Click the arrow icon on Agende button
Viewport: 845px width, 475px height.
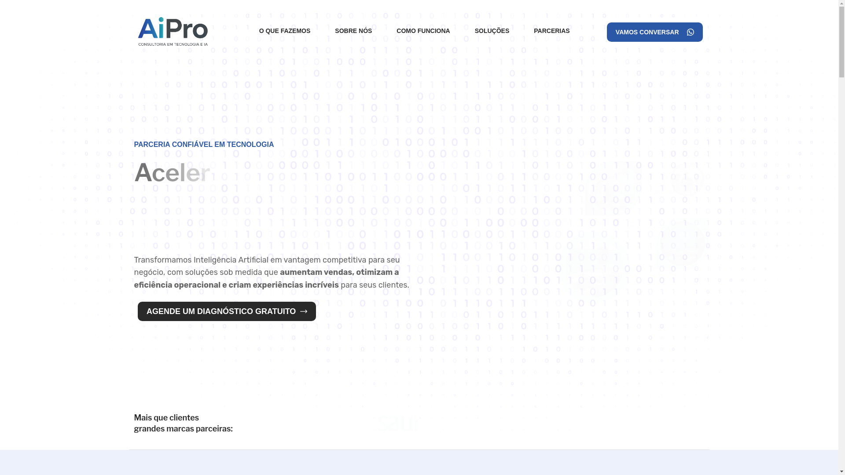click(x=304, y=311)
